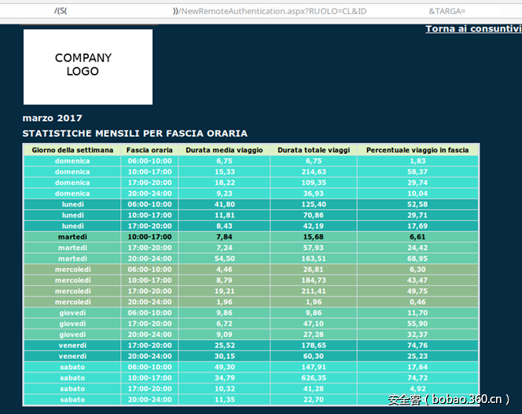
Task: Select the average duration value 49,30
Action: click(x=224, y=367)
